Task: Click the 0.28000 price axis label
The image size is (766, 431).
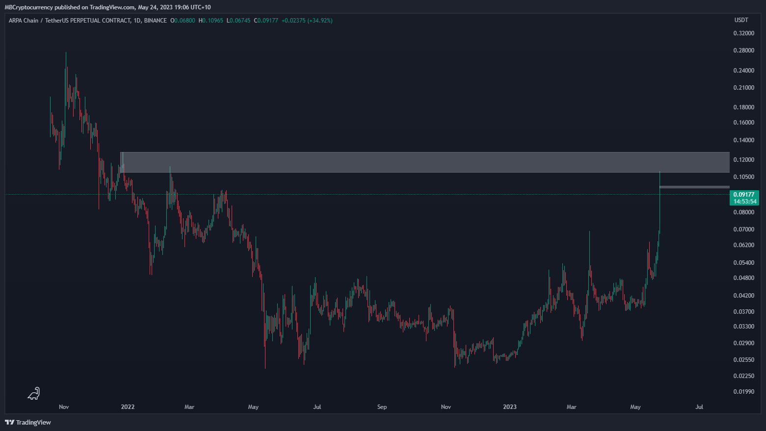Action: pyautogui.click(x=744, y=51)
